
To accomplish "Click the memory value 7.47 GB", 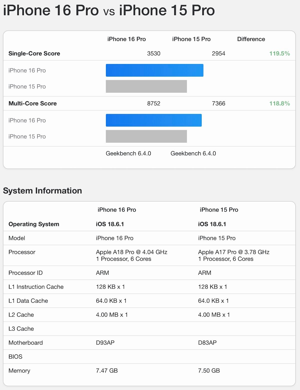I will pos(107,371).
